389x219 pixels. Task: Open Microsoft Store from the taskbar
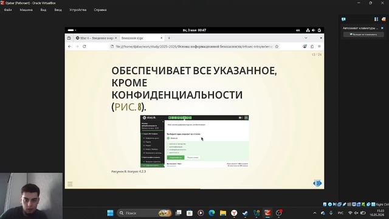(x=190, y=213)
